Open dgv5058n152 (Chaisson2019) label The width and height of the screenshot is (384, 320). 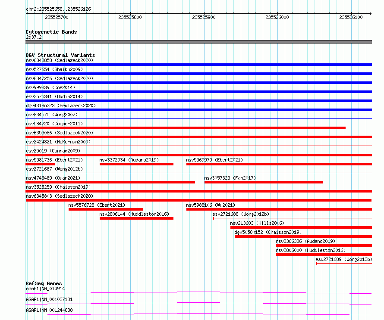268,232
